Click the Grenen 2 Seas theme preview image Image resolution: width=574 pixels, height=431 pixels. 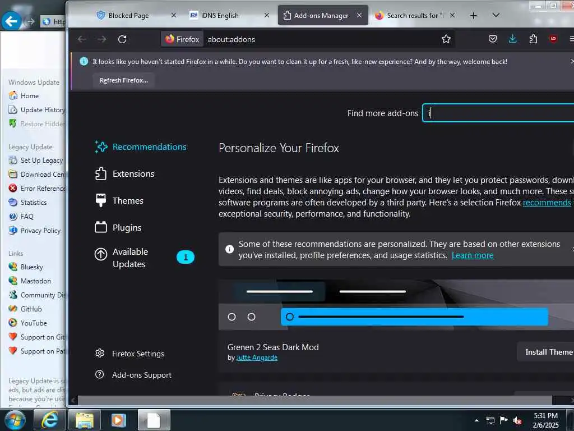[x=396, y=305]
